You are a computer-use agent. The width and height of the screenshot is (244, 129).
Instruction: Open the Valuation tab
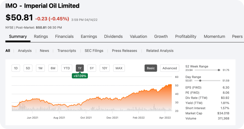pos(138,37)
